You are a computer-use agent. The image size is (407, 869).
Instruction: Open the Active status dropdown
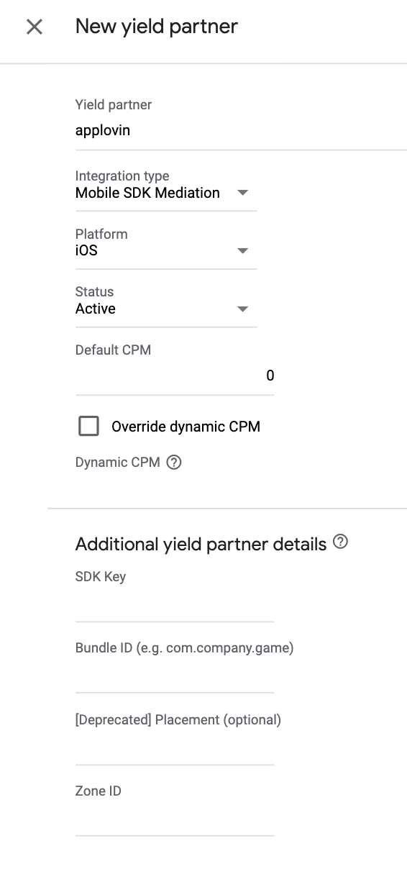click(x=166, y=309)
